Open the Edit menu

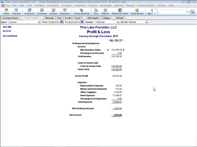coord(14,6)
